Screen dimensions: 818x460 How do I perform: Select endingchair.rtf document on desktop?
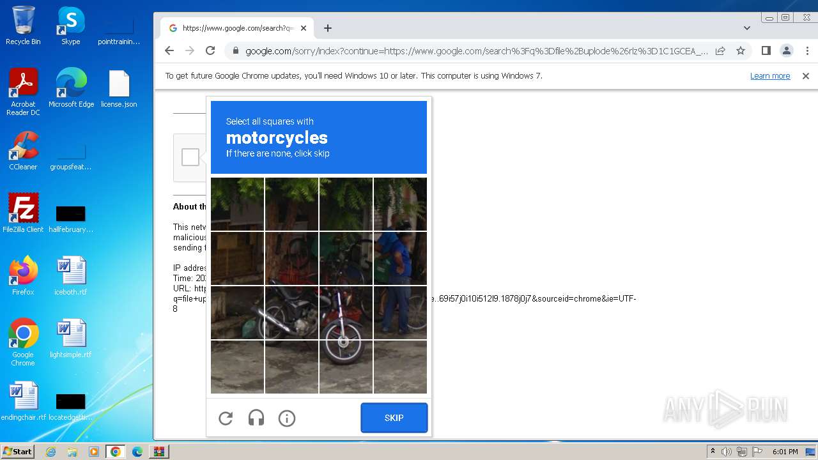23,401
